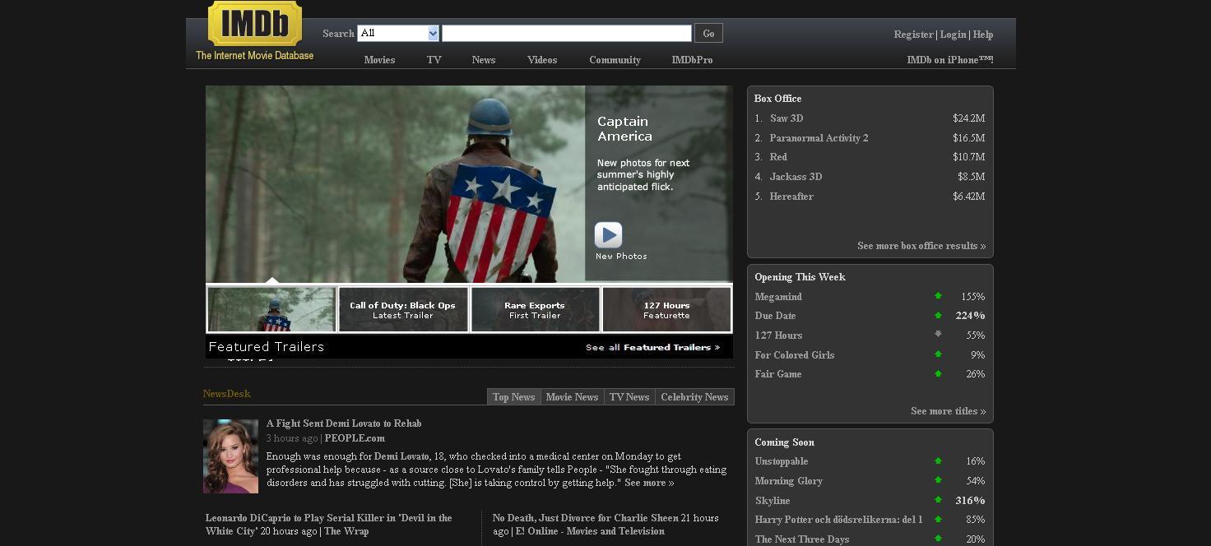Click green arrow beside Harry Potter
The image size is (1211, 546).
tap(938, 520)
